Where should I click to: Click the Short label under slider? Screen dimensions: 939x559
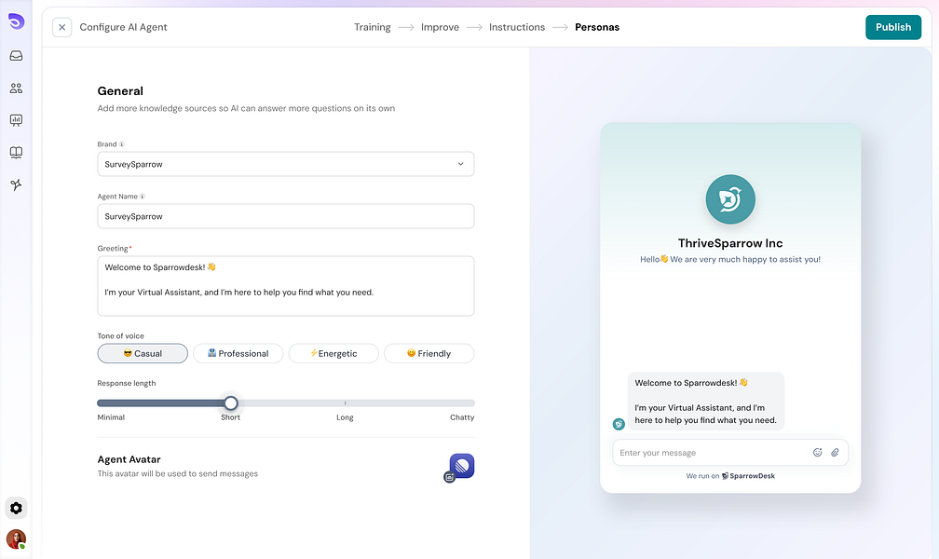pyautogui.click(x=231, y=417)
